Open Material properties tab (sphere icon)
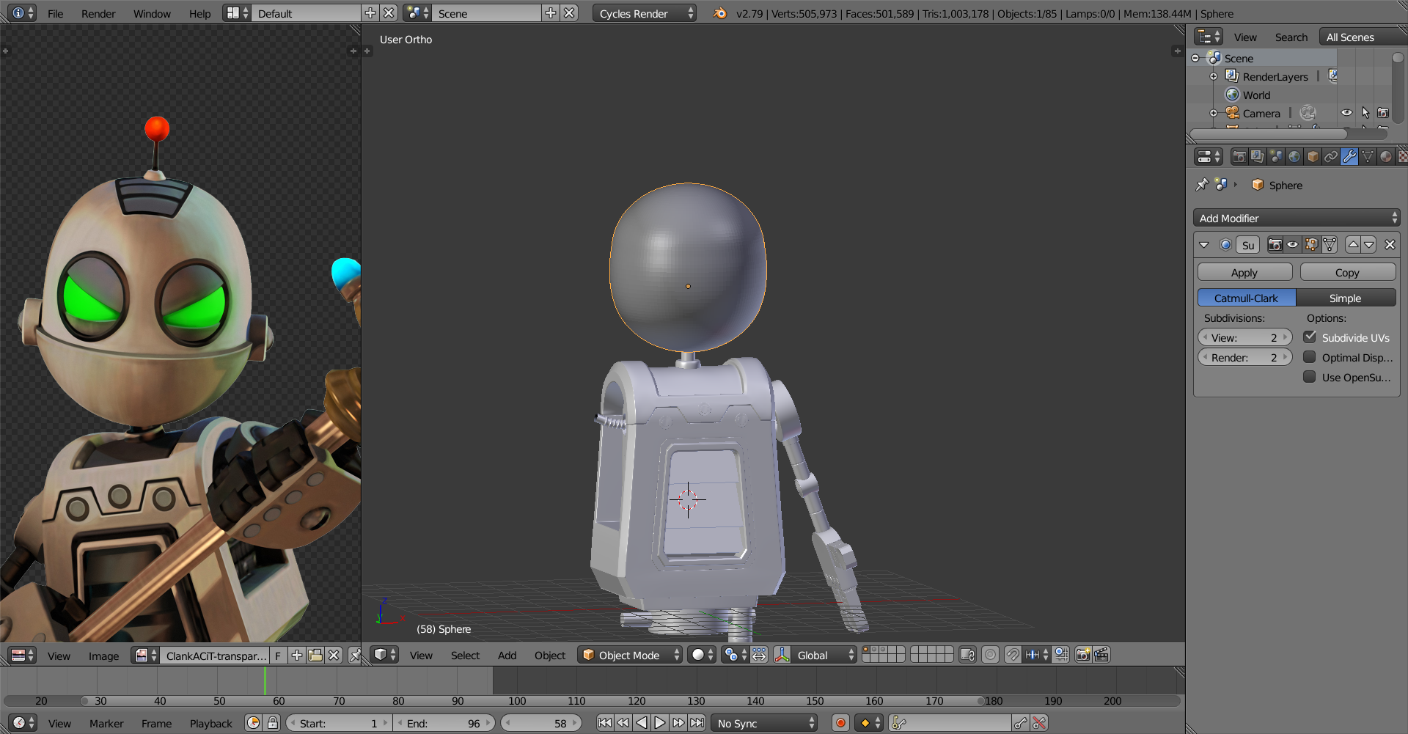The width and height of the screenshot is (1408, 734). pos(1386,156)
